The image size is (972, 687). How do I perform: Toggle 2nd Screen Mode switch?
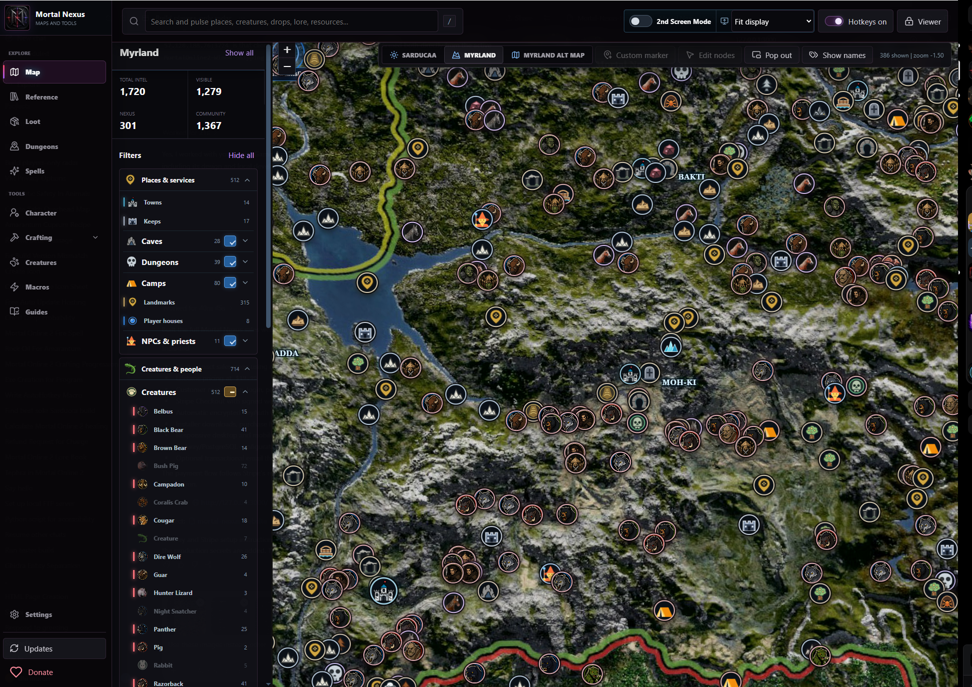(x=640, y=21)
